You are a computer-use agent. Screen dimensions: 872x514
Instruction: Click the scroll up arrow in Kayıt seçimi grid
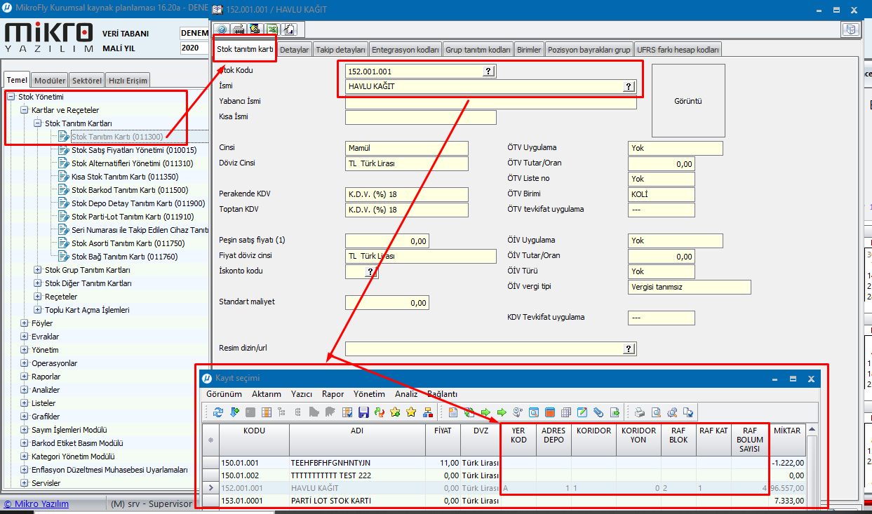pyautogui.click(x=812, y=430)
